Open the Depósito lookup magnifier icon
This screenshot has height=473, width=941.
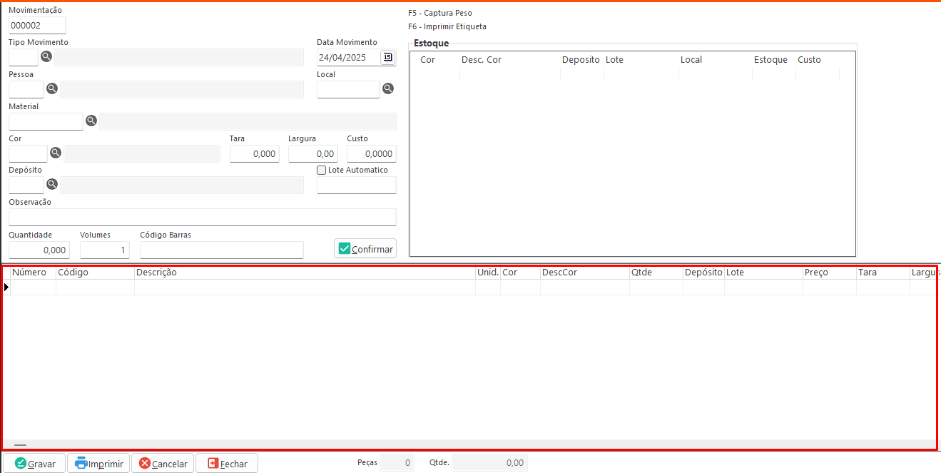[x=51, y=185]
